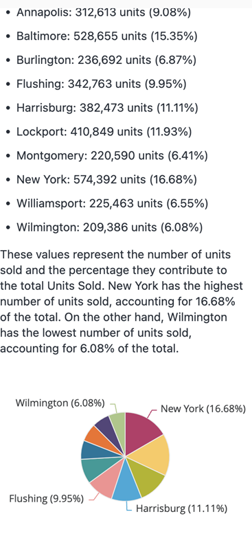The width and height of the screenshot is (252, 549).
Task: Click the Flushing (9.95%) chart label
Action: click(x=46, y=498)
